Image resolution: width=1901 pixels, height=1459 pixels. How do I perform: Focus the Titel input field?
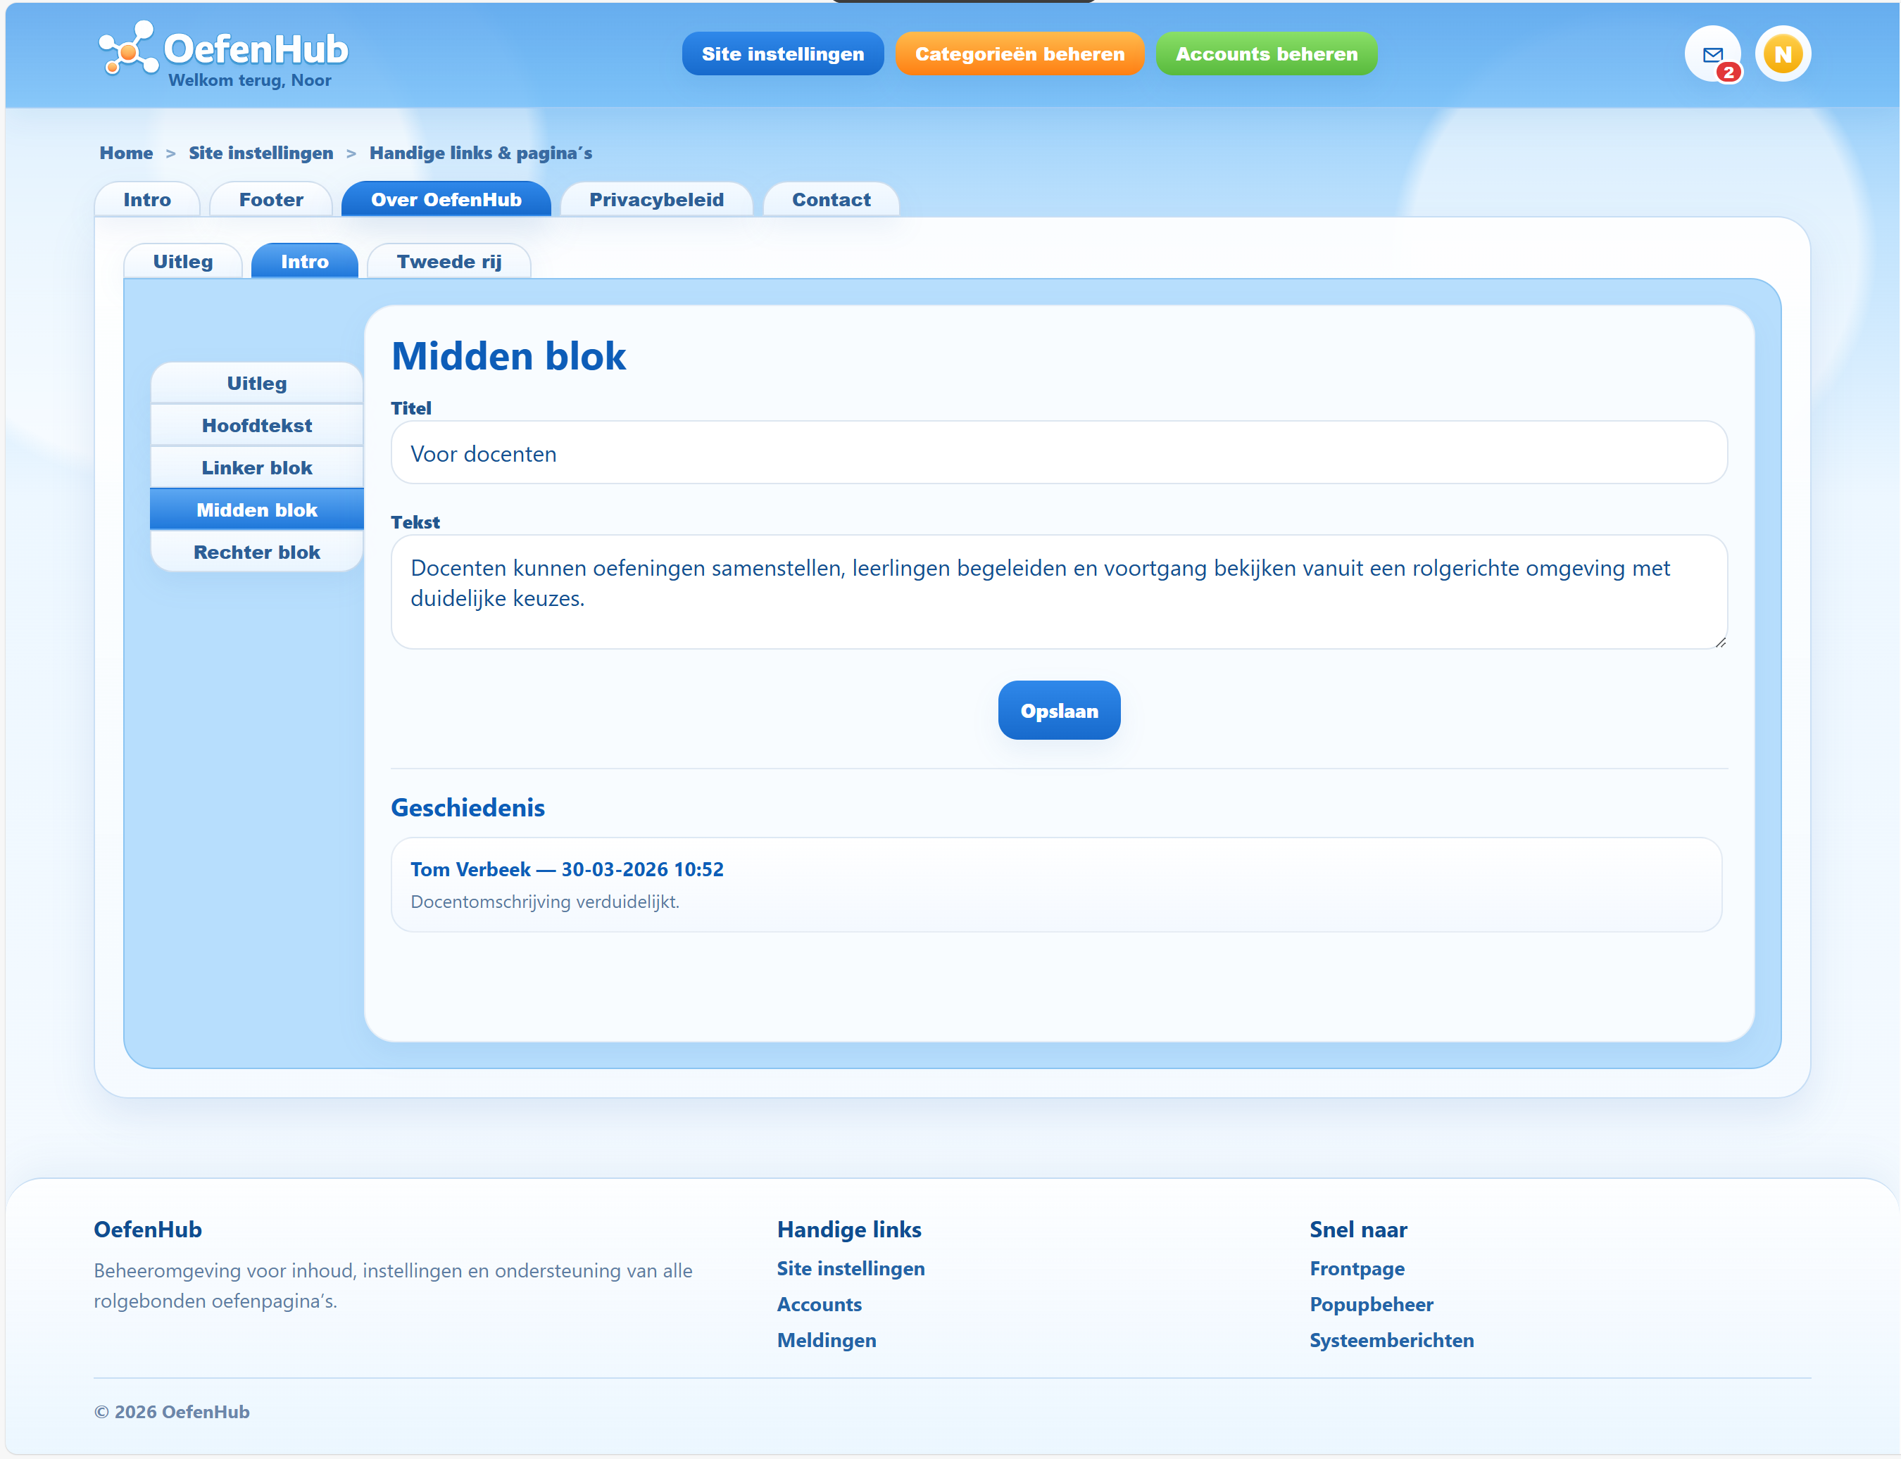[1058, 453]
